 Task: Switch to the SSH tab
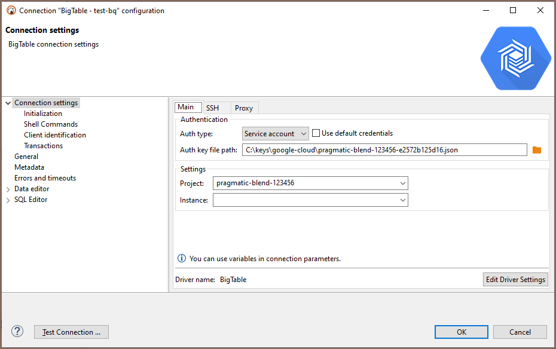point(212,108)
